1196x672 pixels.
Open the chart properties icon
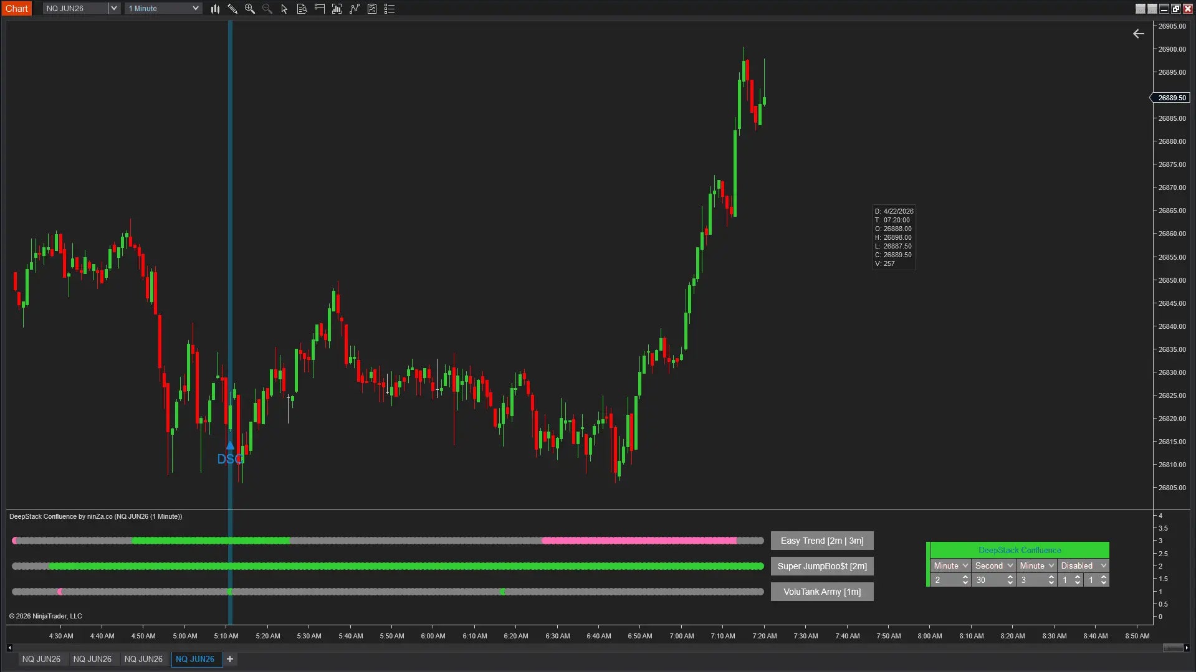point(372,9)
